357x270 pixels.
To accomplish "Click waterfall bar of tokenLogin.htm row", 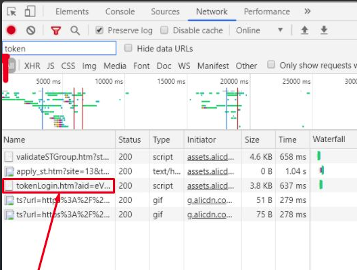I will (x=321, y=185).
